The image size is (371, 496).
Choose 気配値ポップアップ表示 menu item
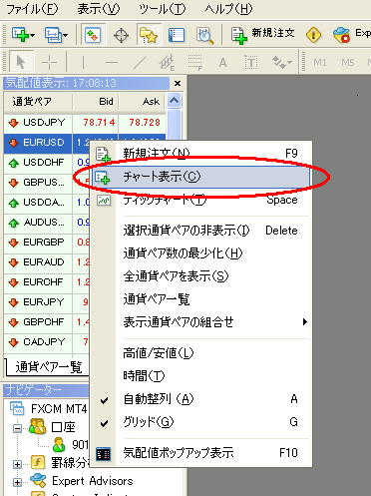(x=202, y=453)
